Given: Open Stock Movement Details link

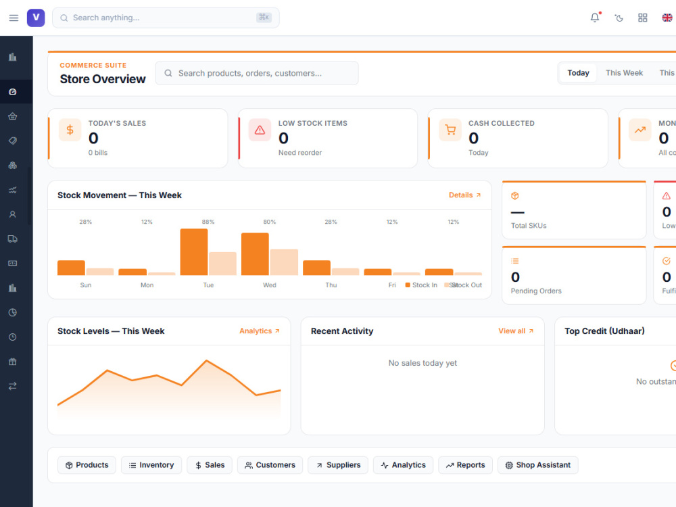Looking at the screenshot, I should click(465, 195).
